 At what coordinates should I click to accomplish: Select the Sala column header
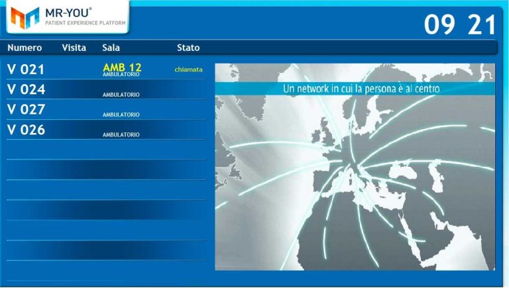point(111,48)
